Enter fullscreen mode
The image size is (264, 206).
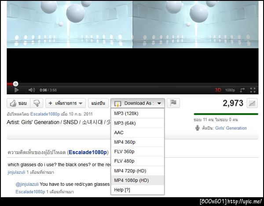pos(253,90)
